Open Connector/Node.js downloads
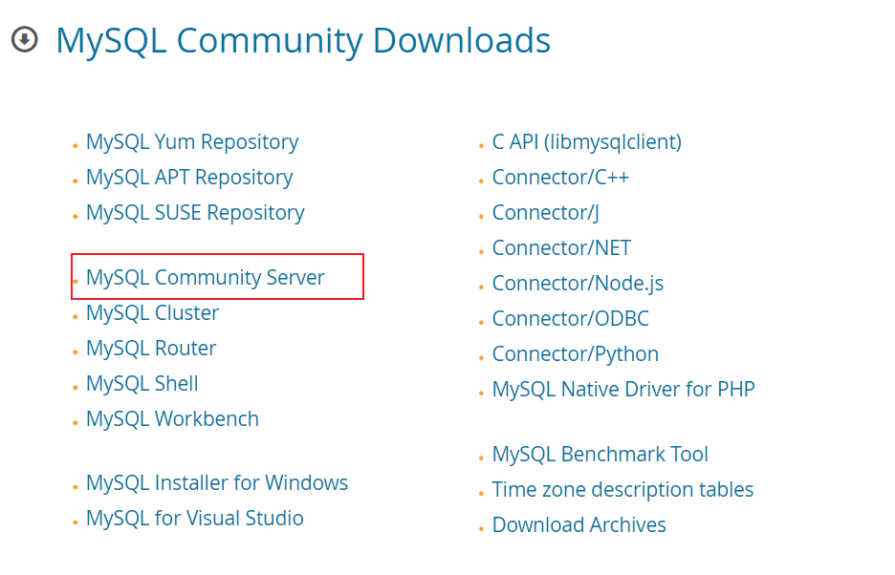This screenshot has width=895, height=575. point(578,284)
